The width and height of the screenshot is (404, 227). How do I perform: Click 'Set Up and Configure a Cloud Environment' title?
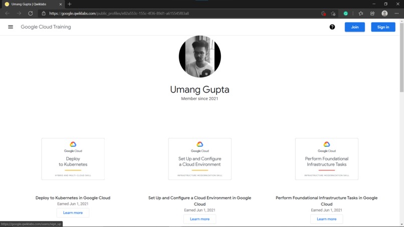pos(199,201)
